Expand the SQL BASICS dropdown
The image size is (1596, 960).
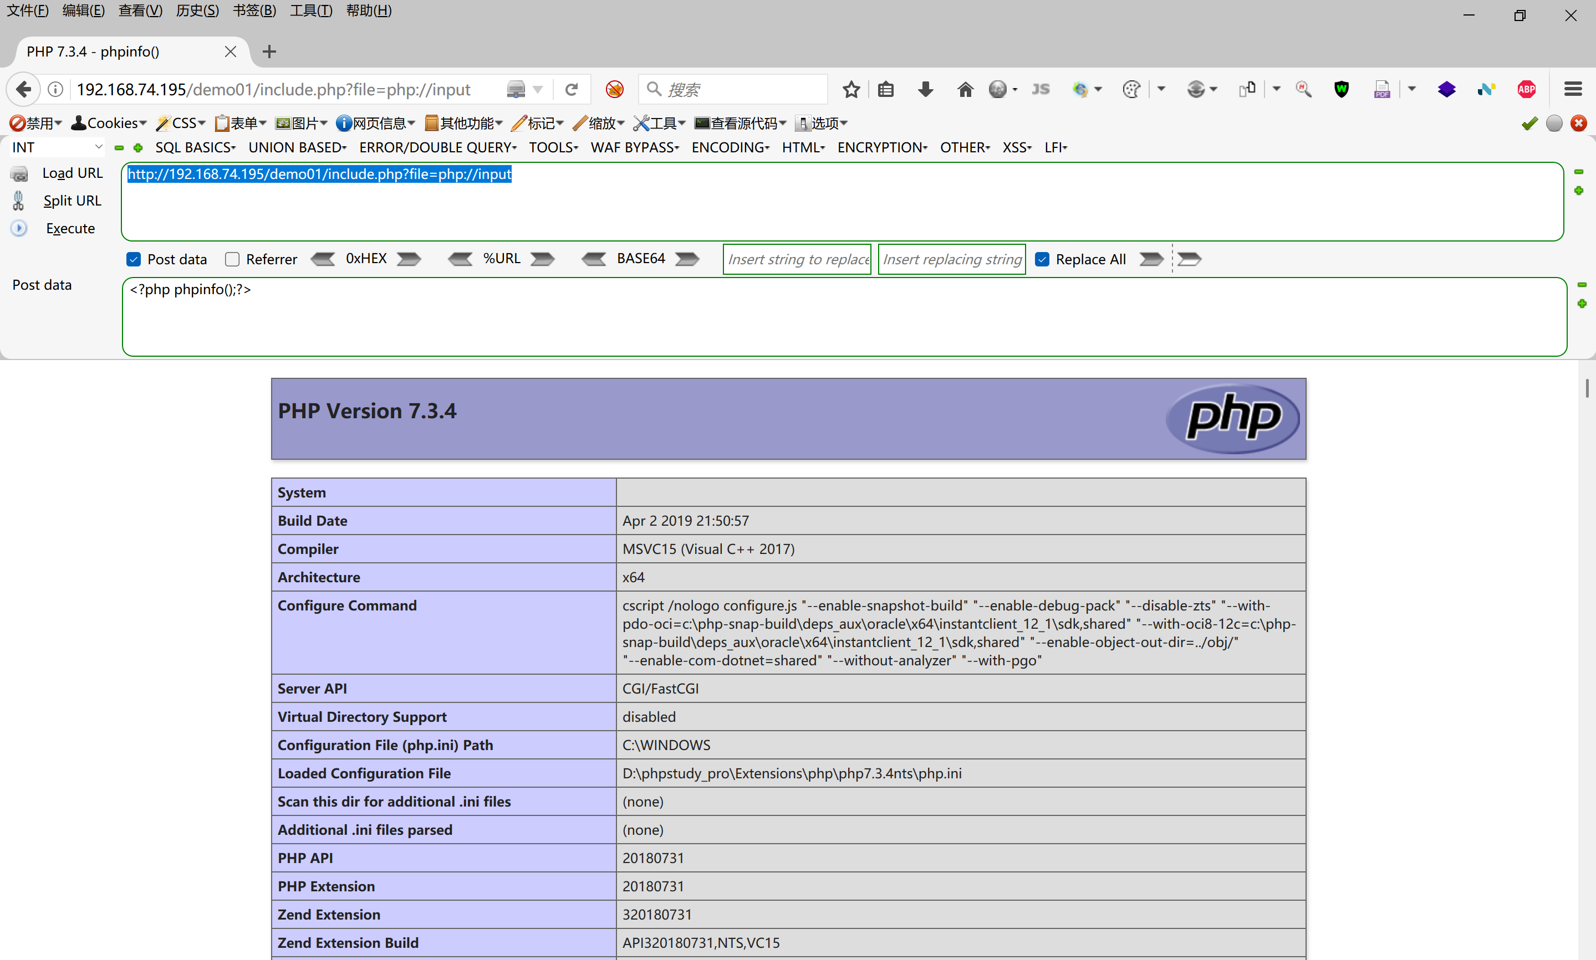(195, 147)
